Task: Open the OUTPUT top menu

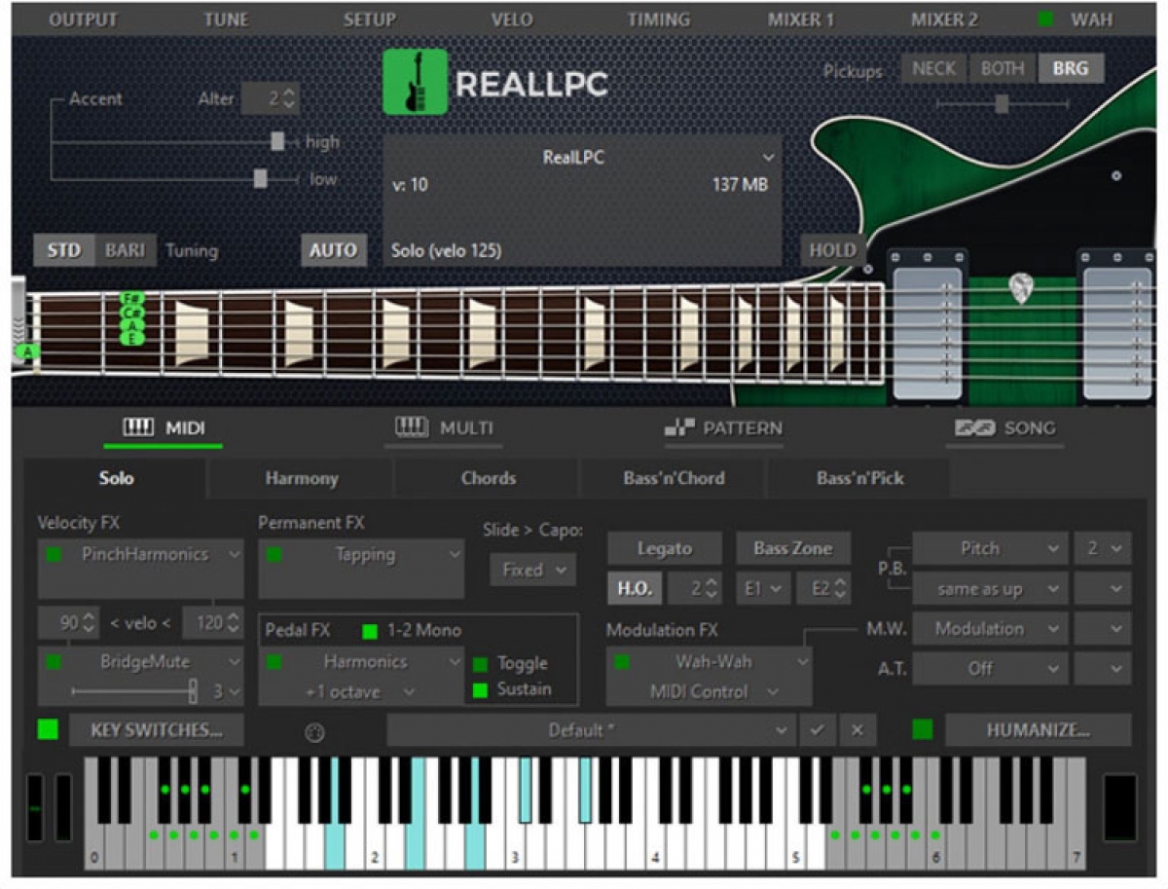Action: [83, 19]
